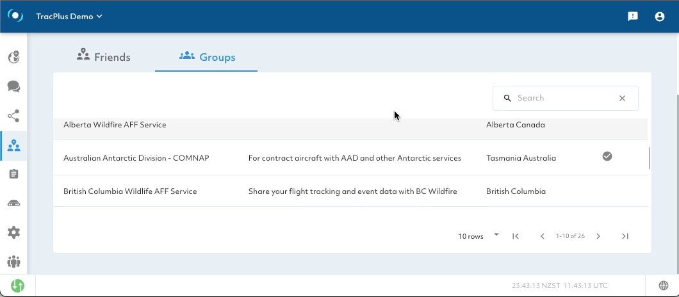Open the assets vehicle icon in the sidebar
The image size is (679, 297).
pyautogui.click(x=13, y=204)
